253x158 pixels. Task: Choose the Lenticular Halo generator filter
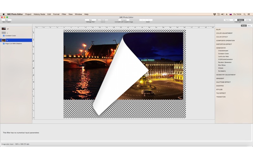click(224, 57)
